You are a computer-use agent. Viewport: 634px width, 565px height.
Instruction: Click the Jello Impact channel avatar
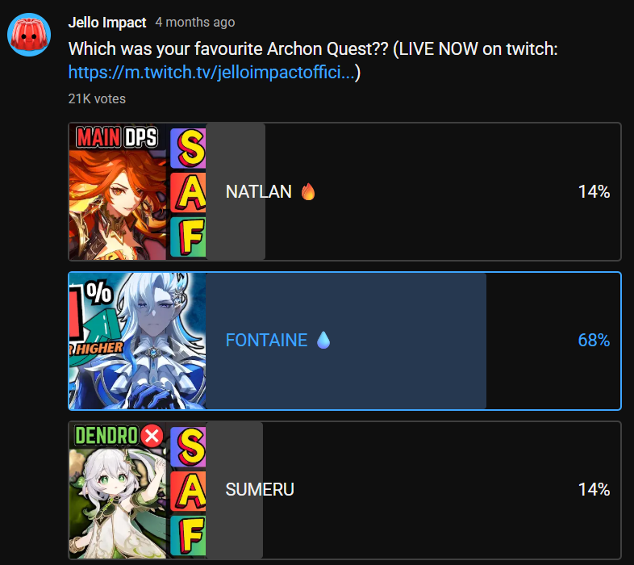29,35
